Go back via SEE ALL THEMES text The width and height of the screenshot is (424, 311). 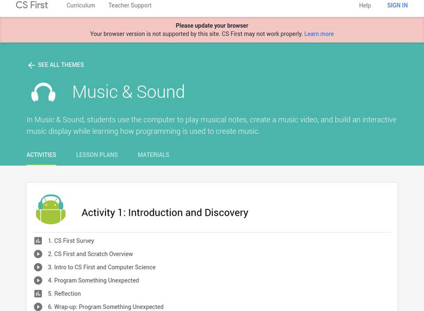(61, 65)
